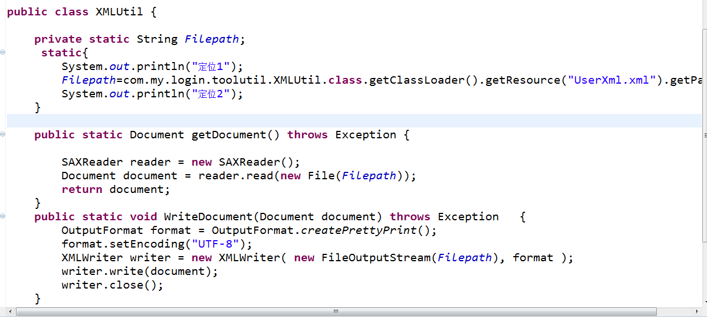
Task: Click the horizontal scrollbar thumb grip
Action: tap(336, 312)
